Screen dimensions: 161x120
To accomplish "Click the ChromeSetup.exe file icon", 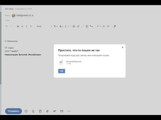I will [61, 62].
